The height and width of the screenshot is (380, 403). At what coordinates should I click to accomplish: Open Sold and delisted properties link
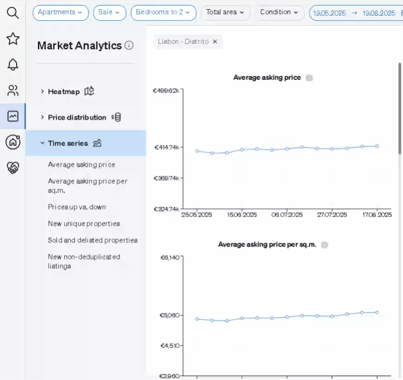coord(92,240)
